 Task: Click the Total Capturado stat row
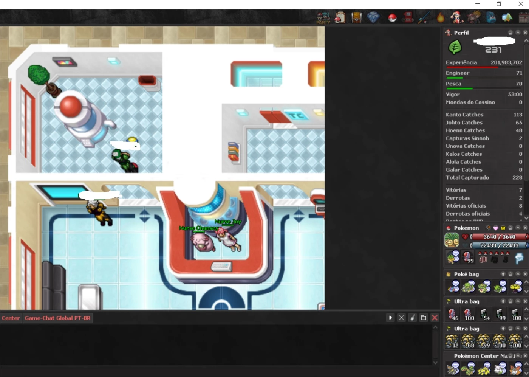tap(484, 177)
